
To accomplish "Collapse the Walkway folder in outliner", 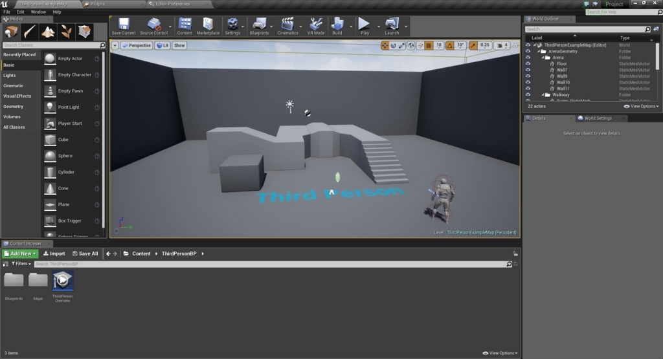I will coord(543,95).
